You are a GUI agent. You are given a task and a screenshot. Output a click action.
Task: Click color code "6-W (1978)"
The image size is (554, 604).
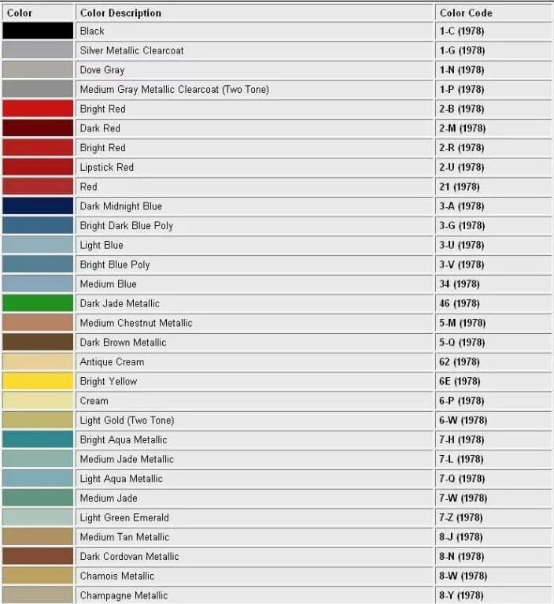(x=464, y=420)
